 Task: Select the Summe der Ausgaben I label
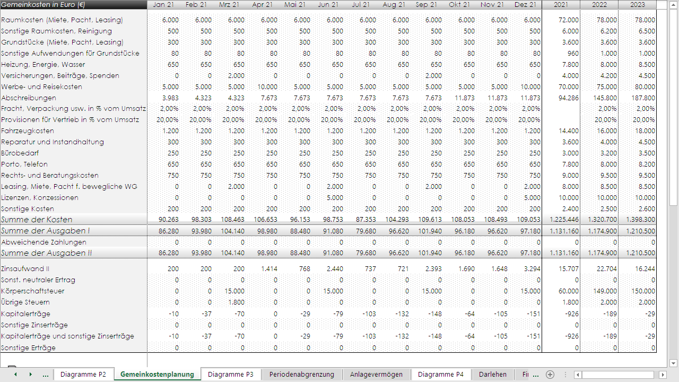pos(46,230)
